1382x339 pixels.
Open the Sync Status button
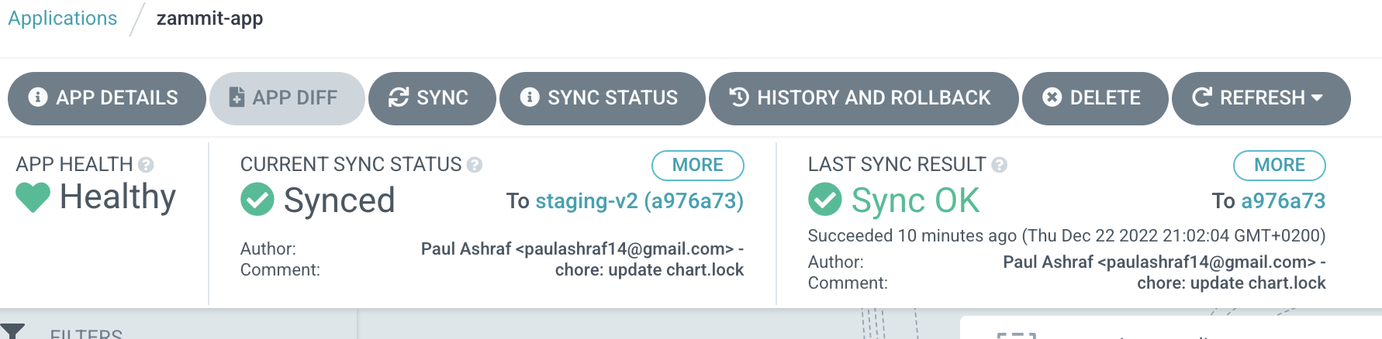(602, 98)
